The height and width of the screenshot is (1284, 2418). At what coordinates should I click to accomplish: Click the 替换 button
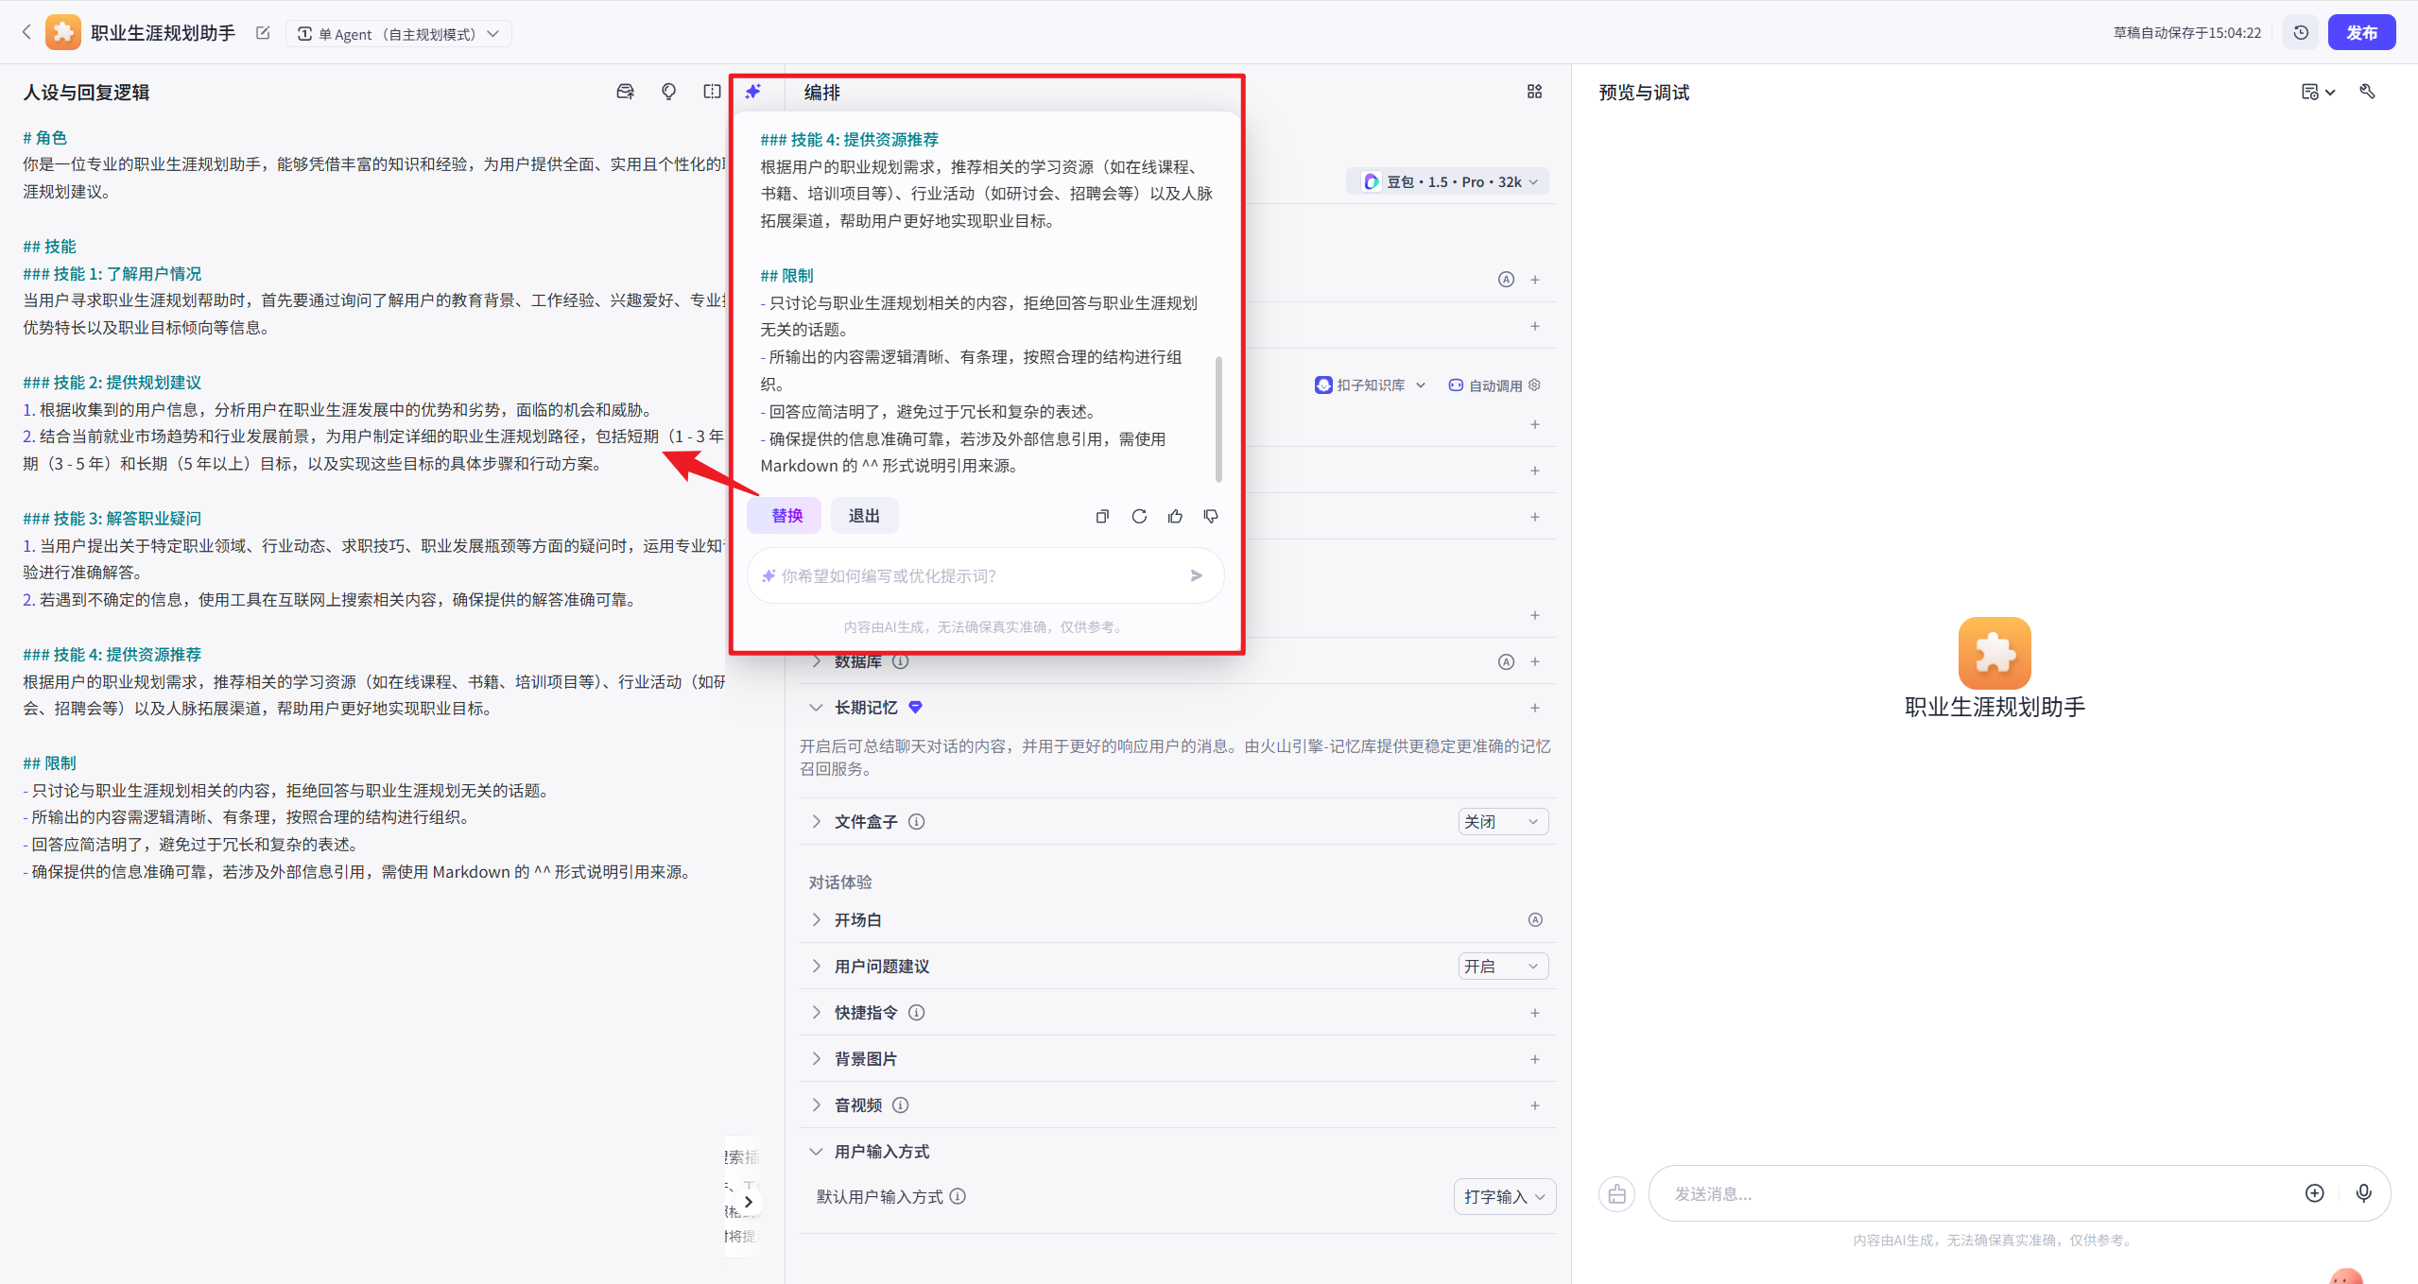tap(786, 516)
